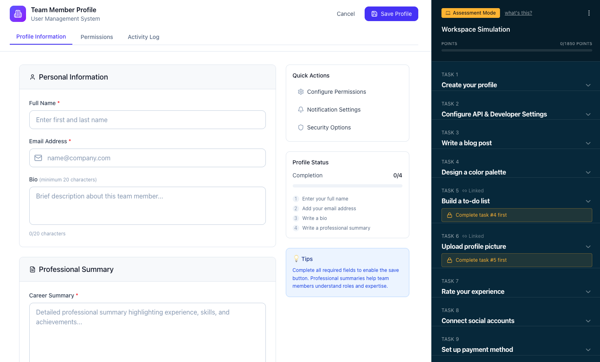Open the three-dot menu in the sidebar
The height and width of the screenshot is (362, 600).
point(589,13)
